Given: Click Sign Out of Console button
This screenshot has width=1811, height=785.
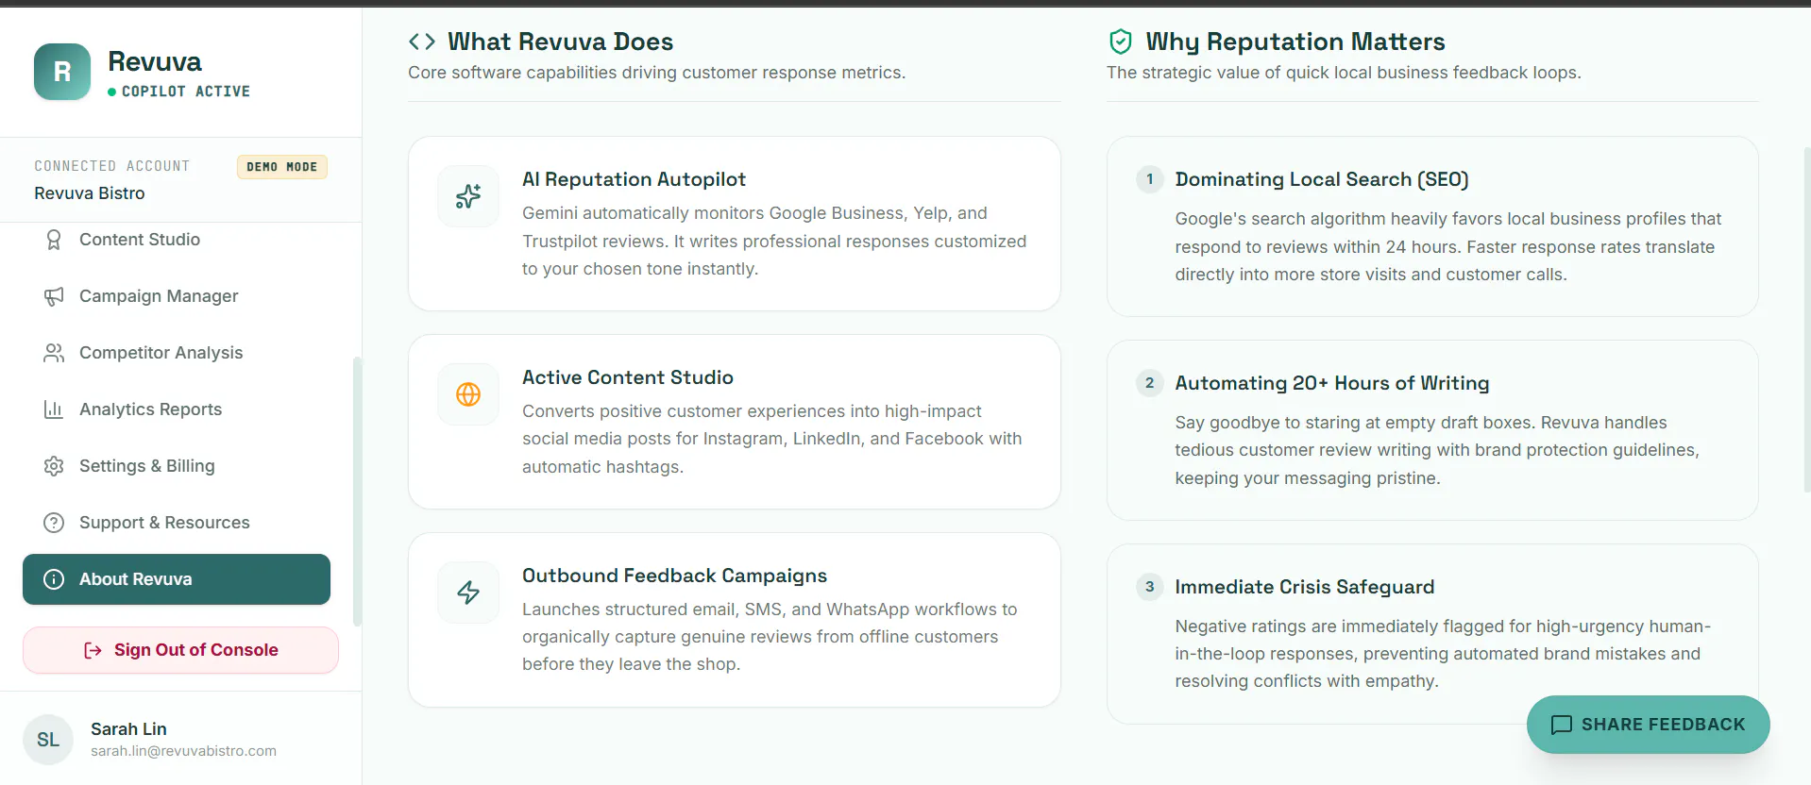Looking at the screenshot, I should 180,650.
